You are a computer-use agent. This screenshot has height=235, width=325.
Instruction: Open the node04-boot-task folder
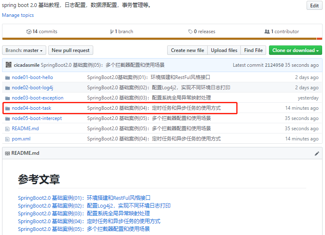click(x=31, y=108)
